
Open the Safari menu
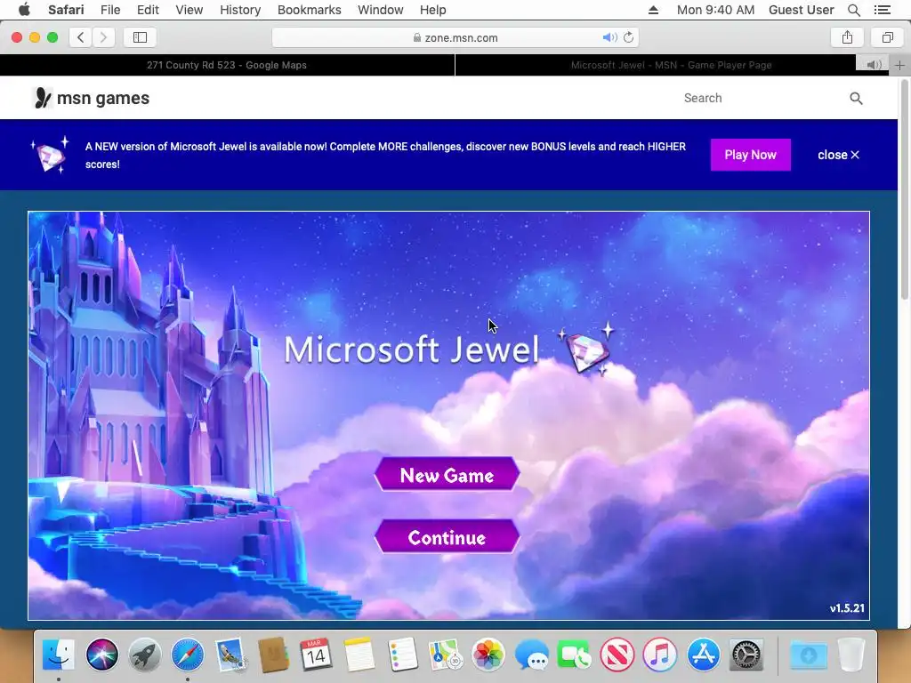tap(66, 10)
